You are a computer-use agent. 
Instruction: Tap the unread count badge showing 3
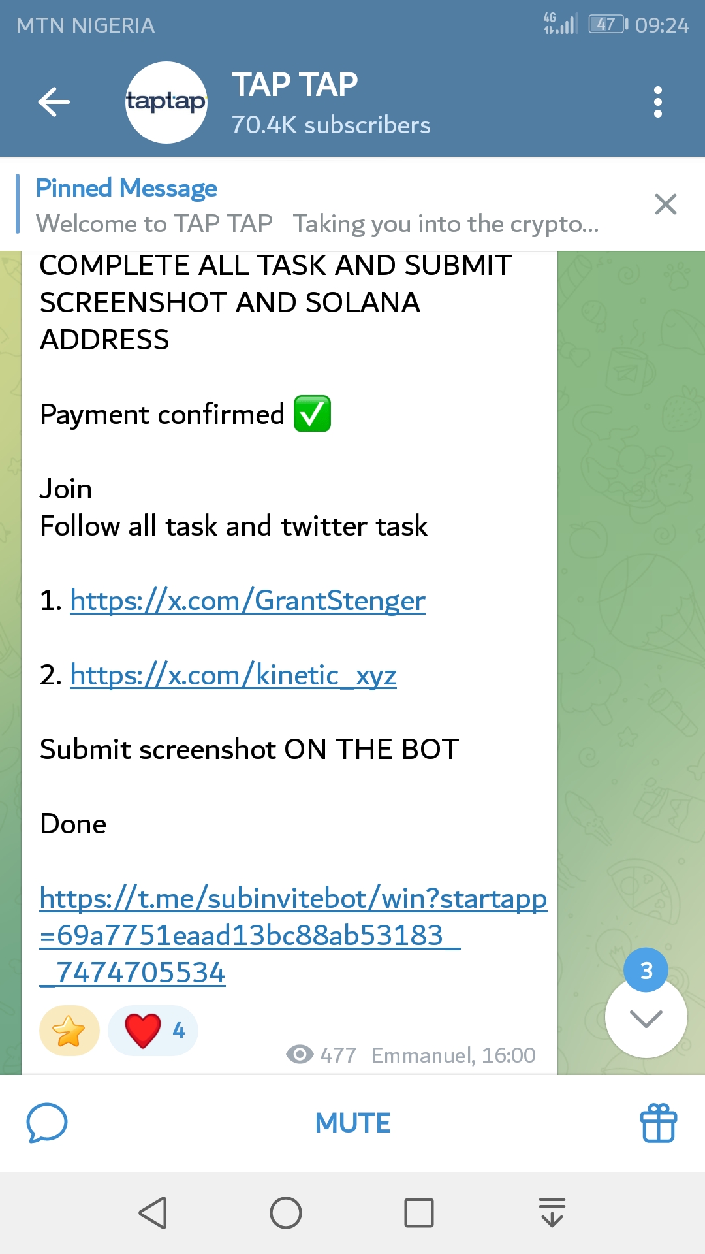646,971
